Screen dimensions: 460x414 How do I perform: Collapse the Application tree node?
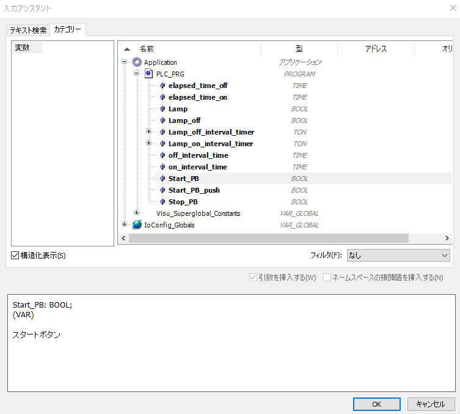pos(125,61)
